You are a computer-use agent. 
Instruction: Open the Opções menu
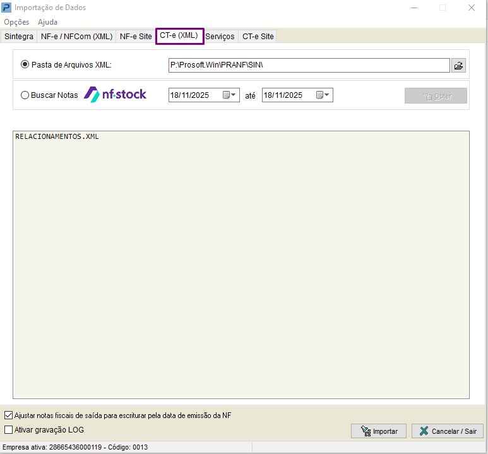(16, 22)
